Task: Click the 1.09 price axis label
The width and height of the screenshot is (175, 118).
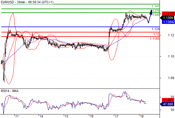Action: tap(171, 78)
